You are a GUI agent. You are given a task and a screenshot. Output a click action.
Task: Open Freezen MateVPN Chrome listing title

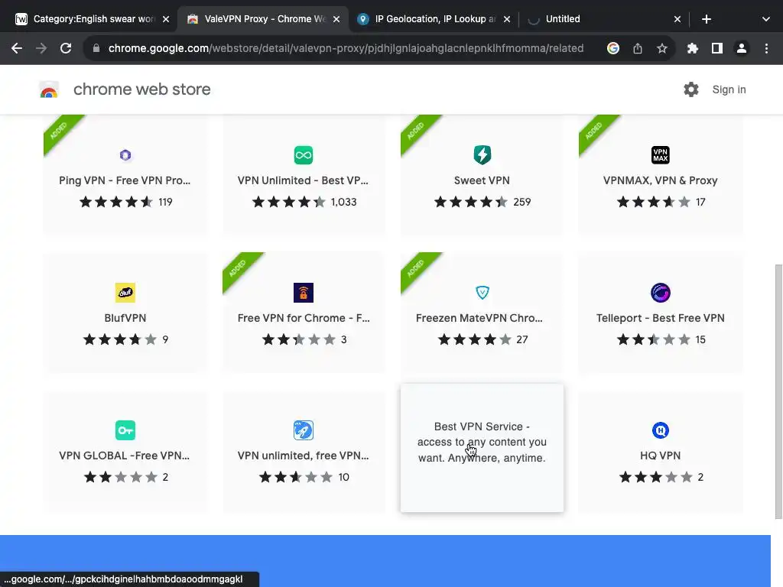(x=479, y=318)
